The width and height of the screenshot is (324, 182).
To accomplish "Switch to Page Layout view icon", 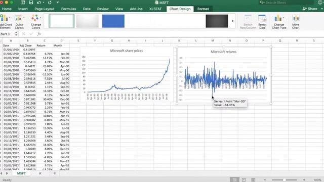I will 244,180.
